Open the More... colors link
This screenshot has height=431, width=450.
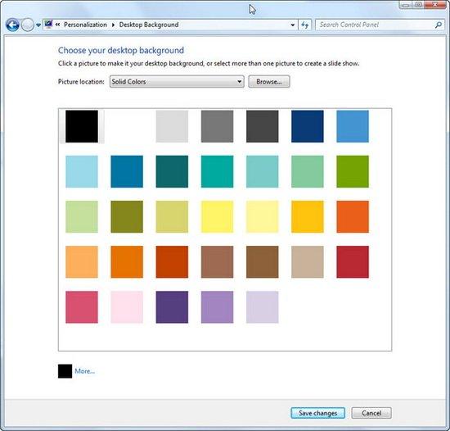point(84,371)
